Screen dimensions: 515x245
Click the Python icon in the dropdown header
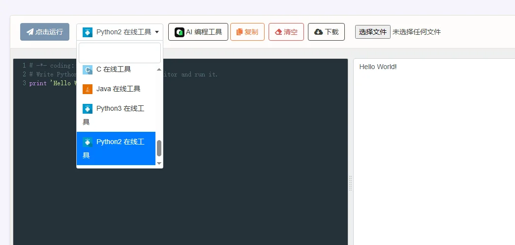88,32
